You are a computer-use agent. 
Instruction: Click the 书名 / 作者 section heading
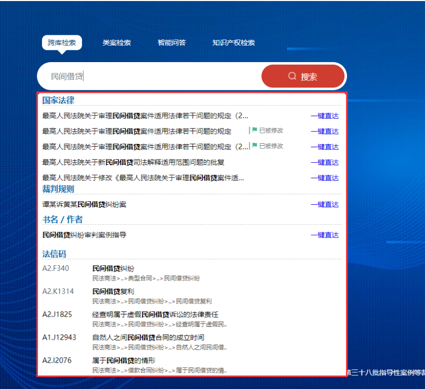tap(63, 220)
